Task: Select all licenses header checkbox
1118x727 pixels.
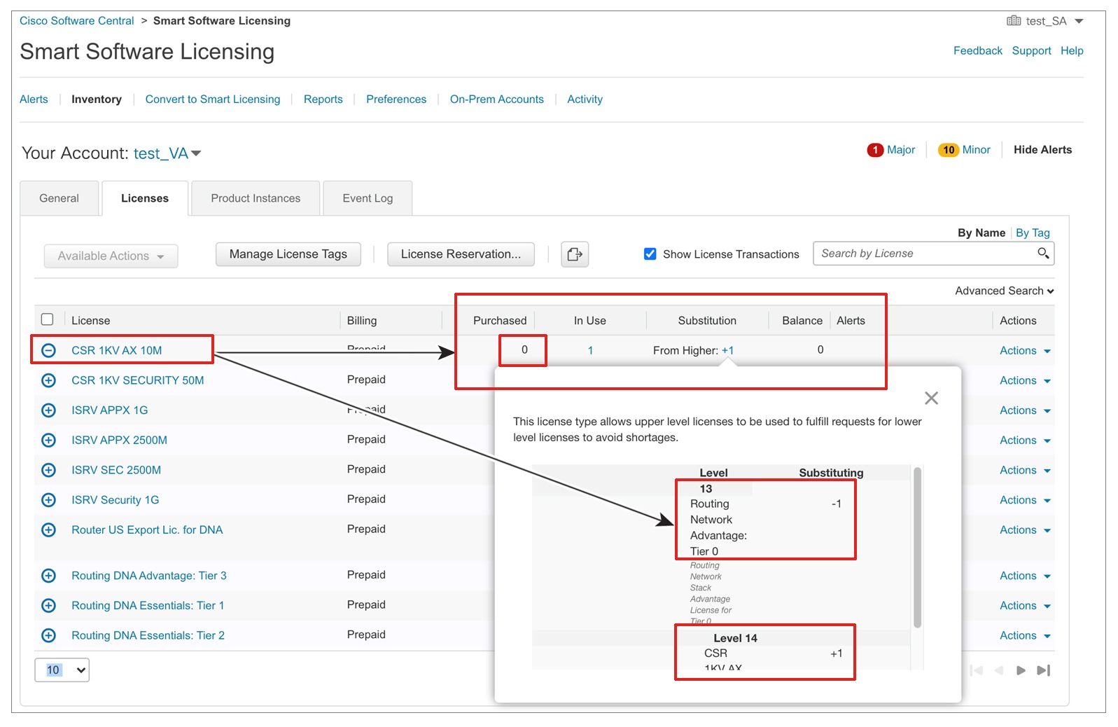Action: tap(48, 319)
